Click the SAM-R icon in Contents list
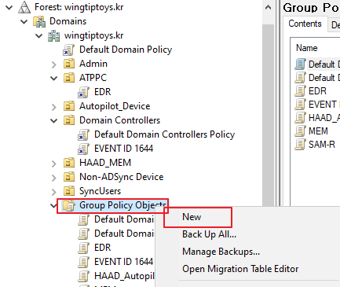Image resolution: width=340 pixels, height=287 pixels. (300, 145)
